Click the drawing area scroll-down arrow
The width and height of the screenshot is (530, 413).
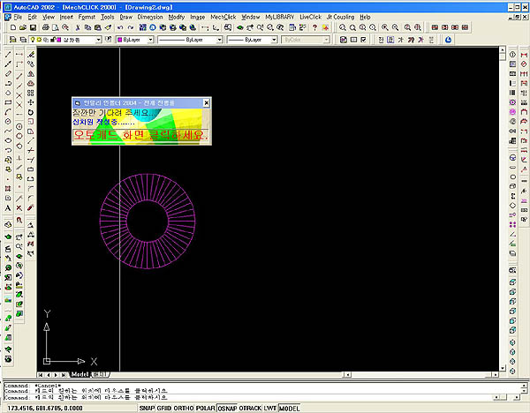[x=503, y=368]
